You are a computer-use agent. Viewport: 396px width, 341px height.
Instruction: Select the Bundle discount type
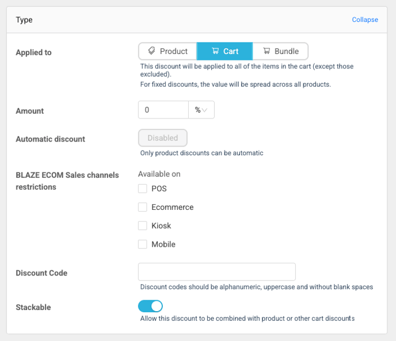[x=280, y=51]
